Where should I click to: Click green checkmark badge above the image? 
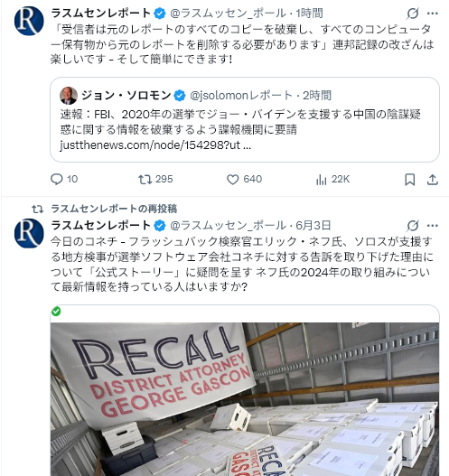pos(56,312)
